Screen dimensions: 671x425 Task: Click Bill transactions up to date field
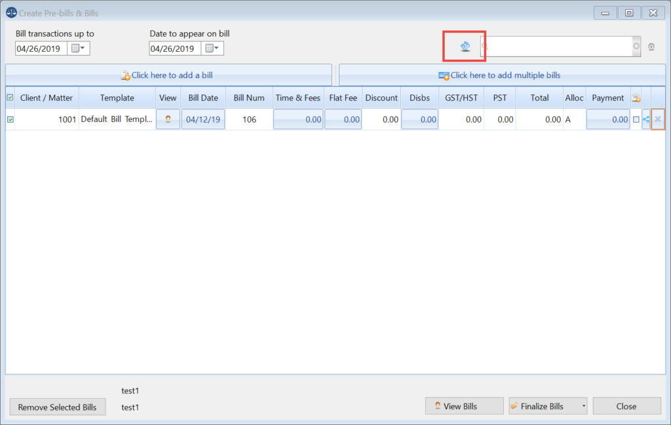coord(41,49)
